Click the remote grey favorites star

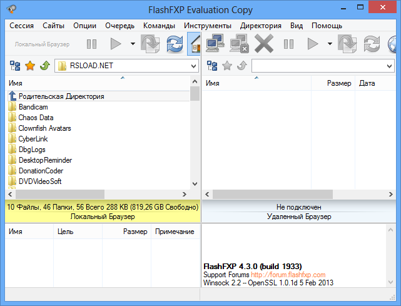(x=227, y=66)
